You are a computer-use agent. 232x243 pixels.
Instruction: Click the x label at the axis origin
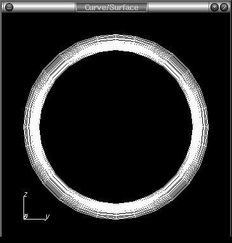(26, 216)
